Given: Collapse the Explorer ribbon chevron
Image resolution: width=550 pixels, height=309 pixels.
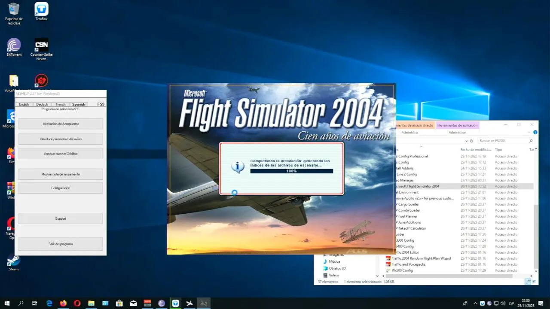Looking at the screenshot, I should 529,133.
